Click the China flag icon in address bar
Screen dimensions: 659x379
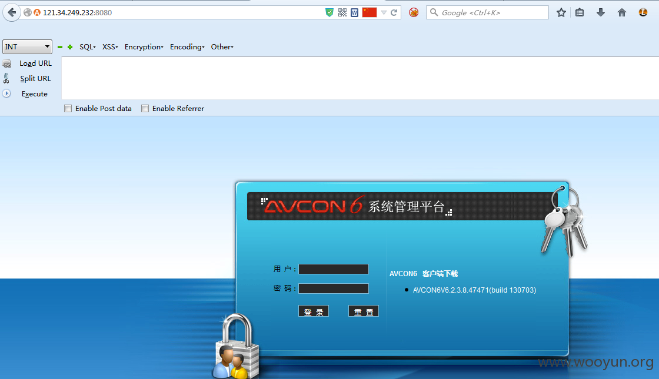(x=370, y=12)
